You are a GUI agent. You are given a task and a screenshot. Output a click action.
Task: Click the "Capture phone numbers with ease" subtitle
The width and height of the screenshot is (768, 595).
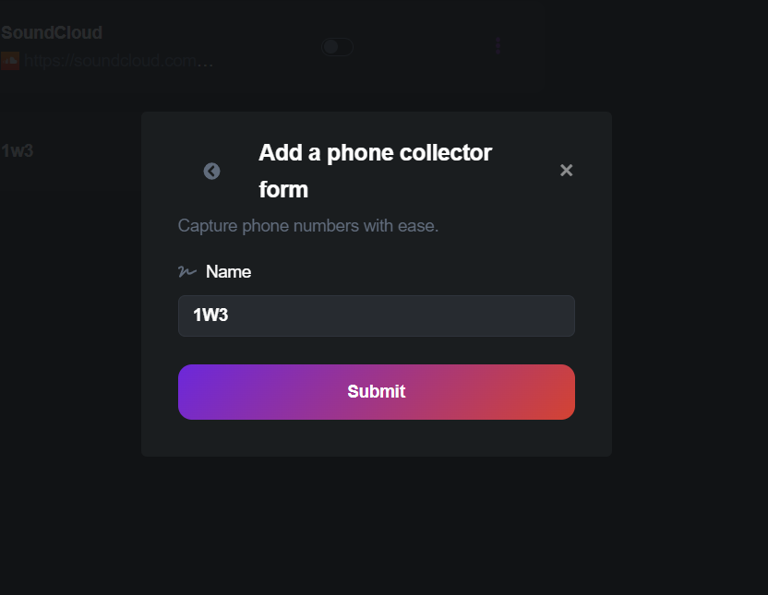(x=307, y=226)
